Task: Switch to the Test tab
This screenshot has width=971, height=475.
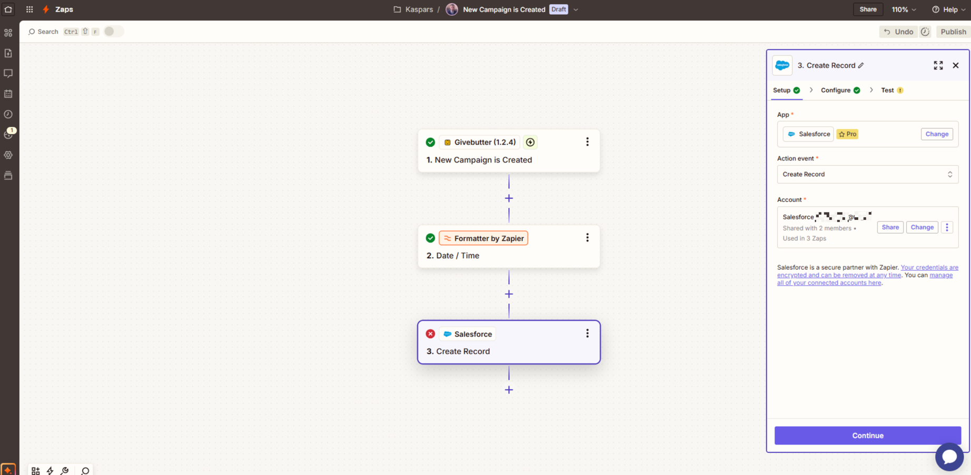Action: [x=892, y=90]
